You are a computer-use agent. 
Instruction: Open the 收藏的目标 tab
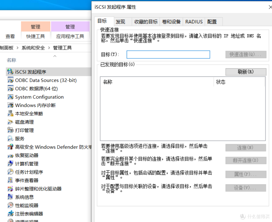146,22
